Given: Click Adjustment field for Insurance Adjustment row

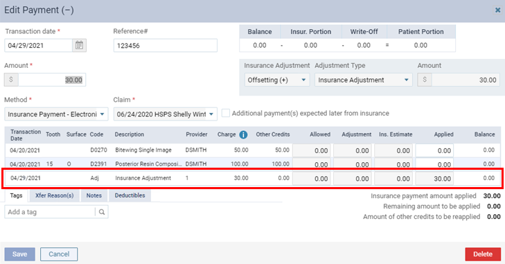Looking at the screenshot, I should tap(353, 179).
